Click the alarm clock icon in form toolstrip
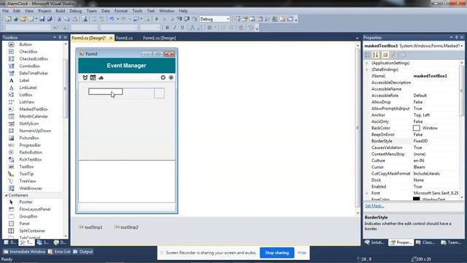 pyautogui.click(x=85, y=77)
